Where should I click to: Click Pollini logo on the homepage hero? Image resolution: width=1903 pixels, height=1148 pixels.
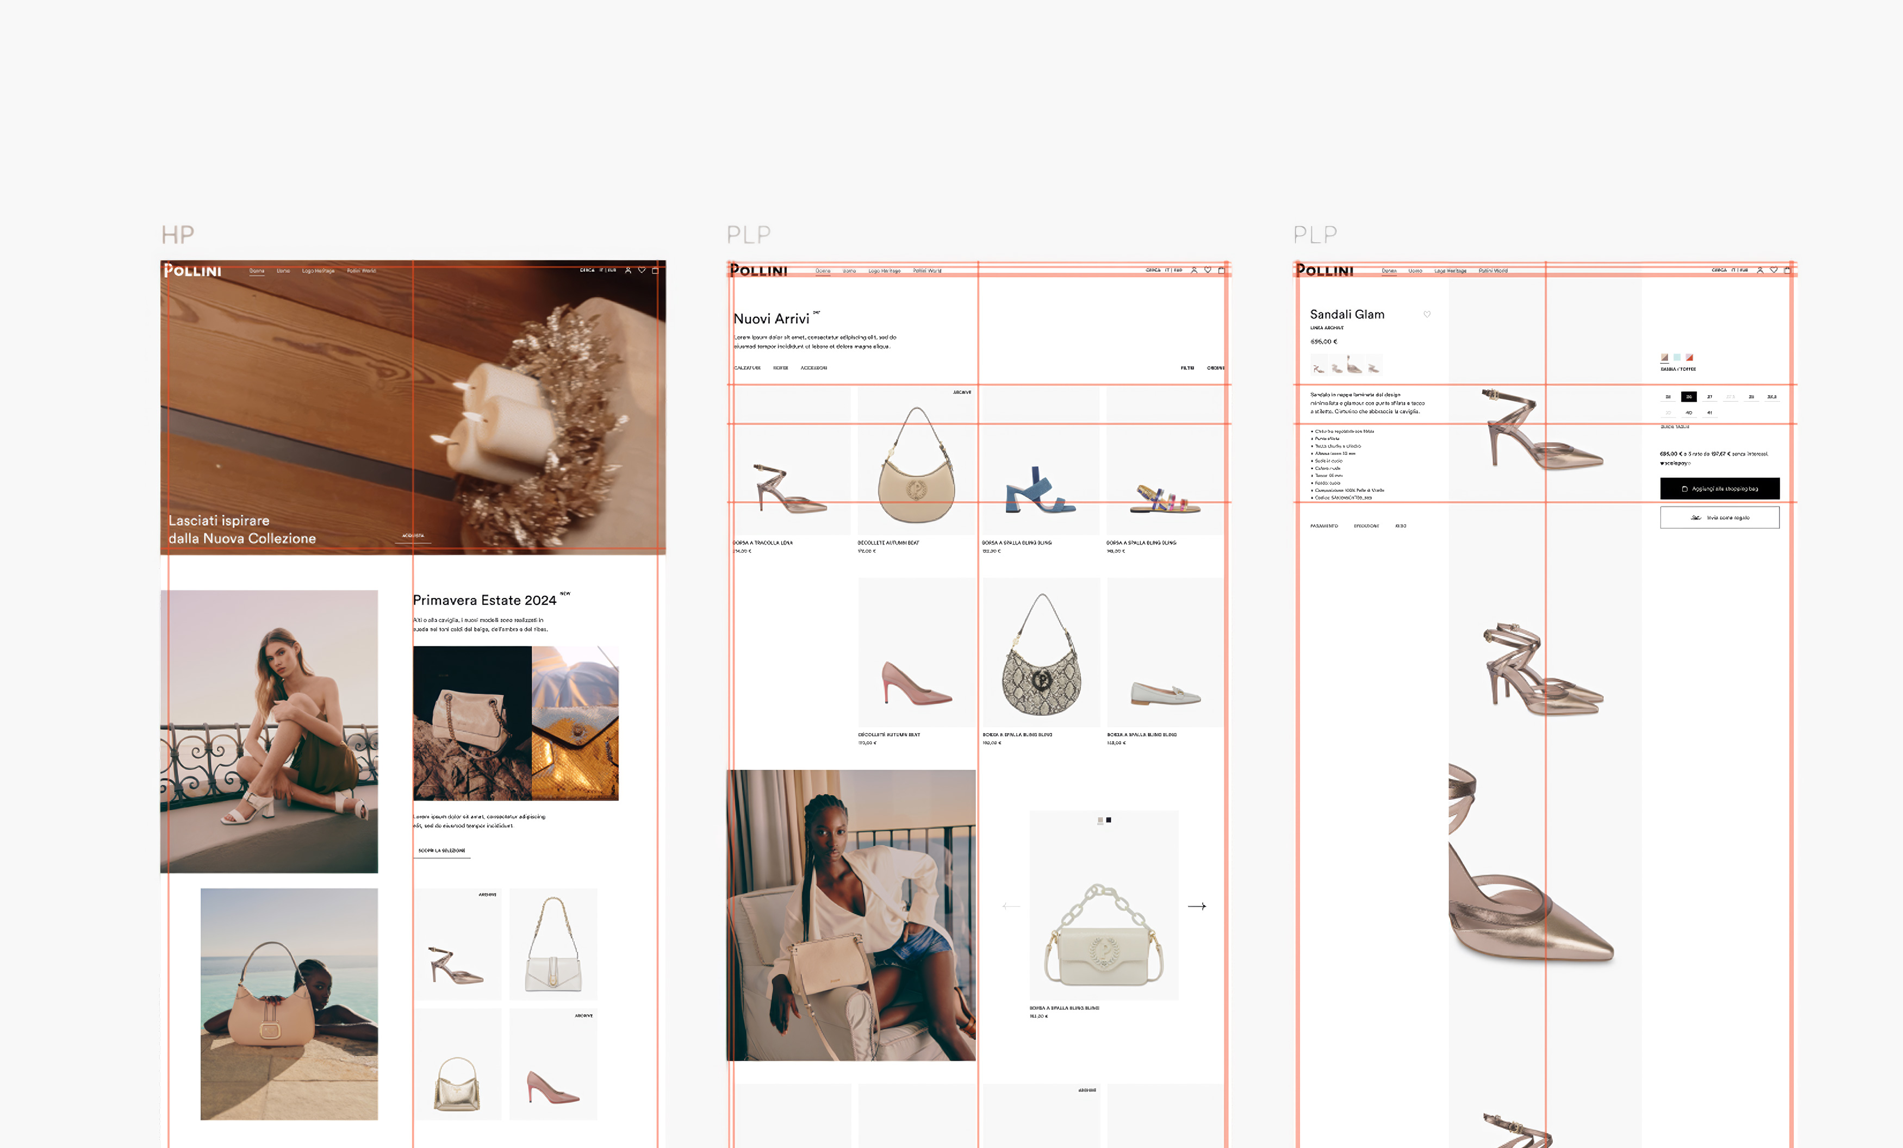click(x=192, y=270)
